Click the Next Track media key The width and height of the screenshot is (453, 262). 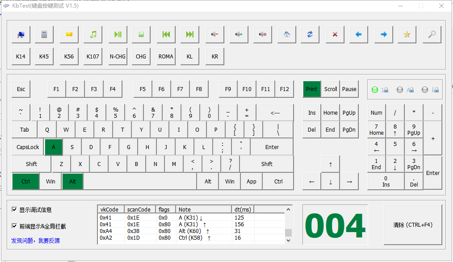click(x=189, y=35)
